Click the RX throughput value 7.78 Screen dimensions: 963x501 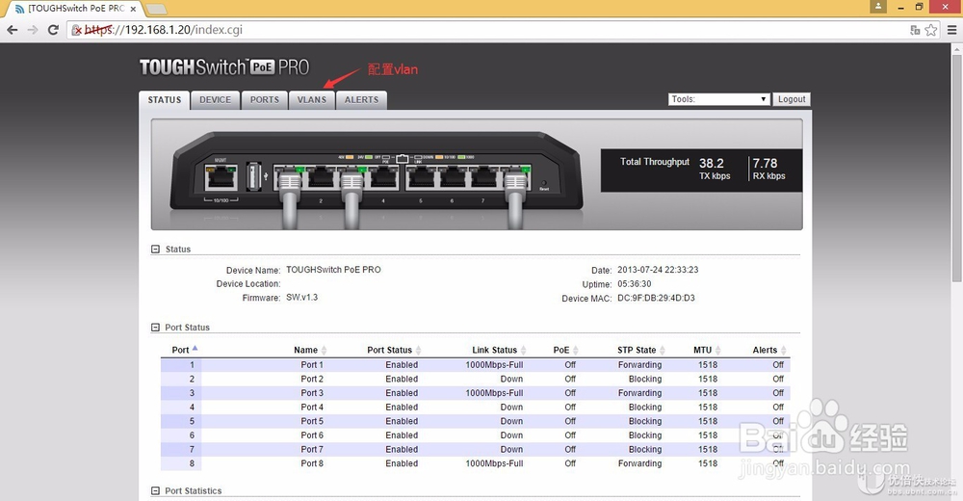(x=766, y=163)
